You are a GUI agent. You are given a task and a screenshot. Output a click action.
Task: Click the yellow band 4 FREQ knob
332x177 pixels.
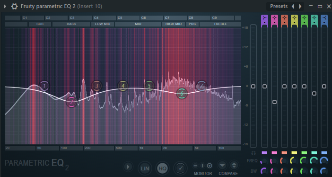[x=294, y=161]
